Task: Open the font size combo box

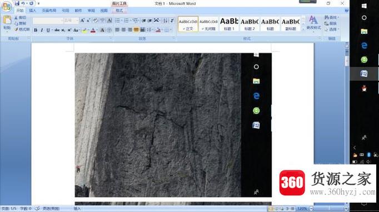Action: [x=71, y=20]
